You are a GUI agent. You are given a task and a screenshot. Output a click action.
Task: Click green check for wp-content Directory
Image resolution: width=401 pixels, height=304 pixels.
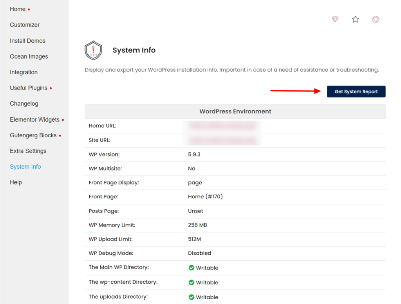(191, 282)
